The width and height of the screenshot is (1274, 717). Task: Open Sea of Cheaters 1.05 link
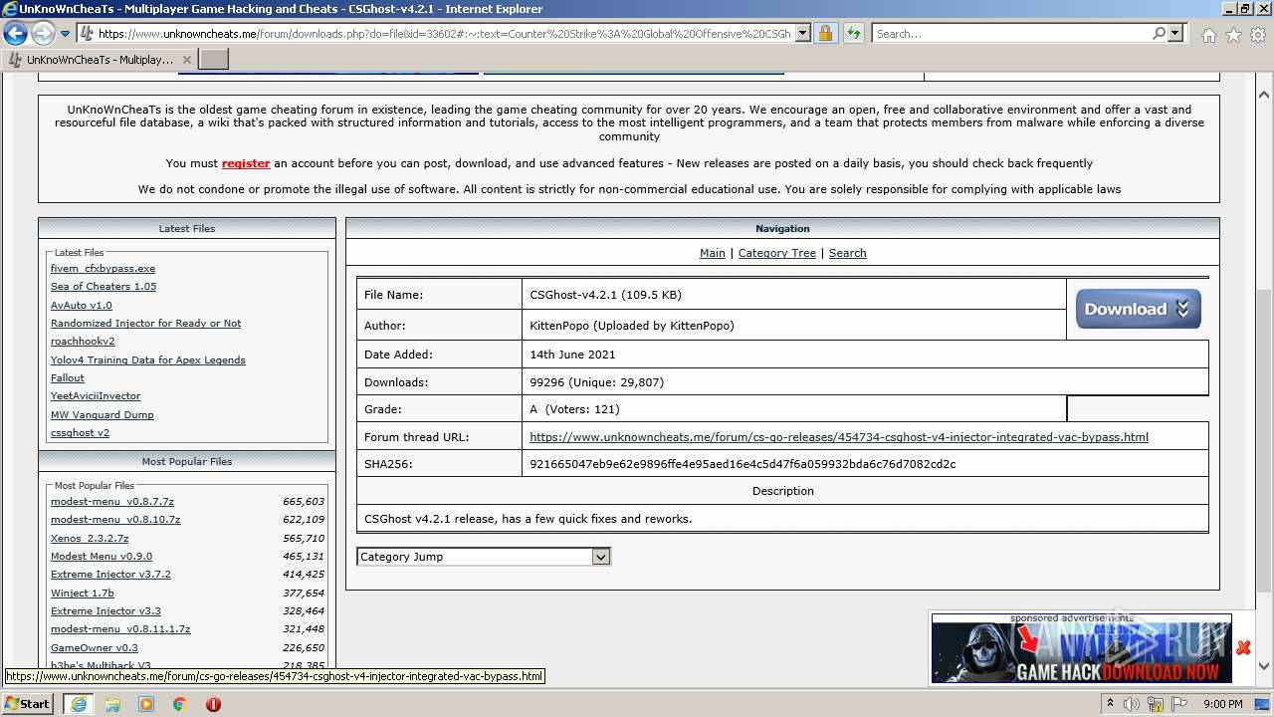point(104,287)
